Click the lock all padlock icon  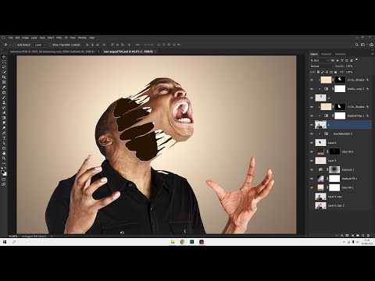click(336, 72)
